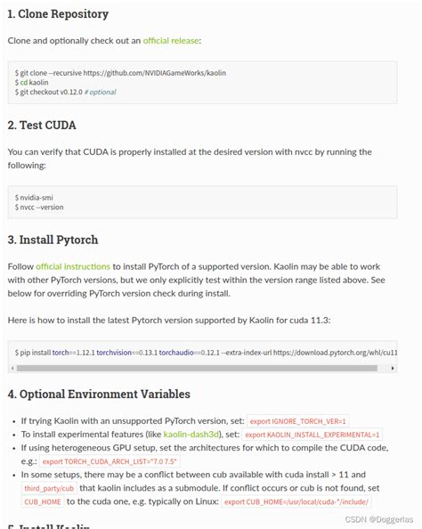The height and width of the screenshot is (529, 422).
Task: Click the Install Pytorch heading
Action: [x=53, y=240]
